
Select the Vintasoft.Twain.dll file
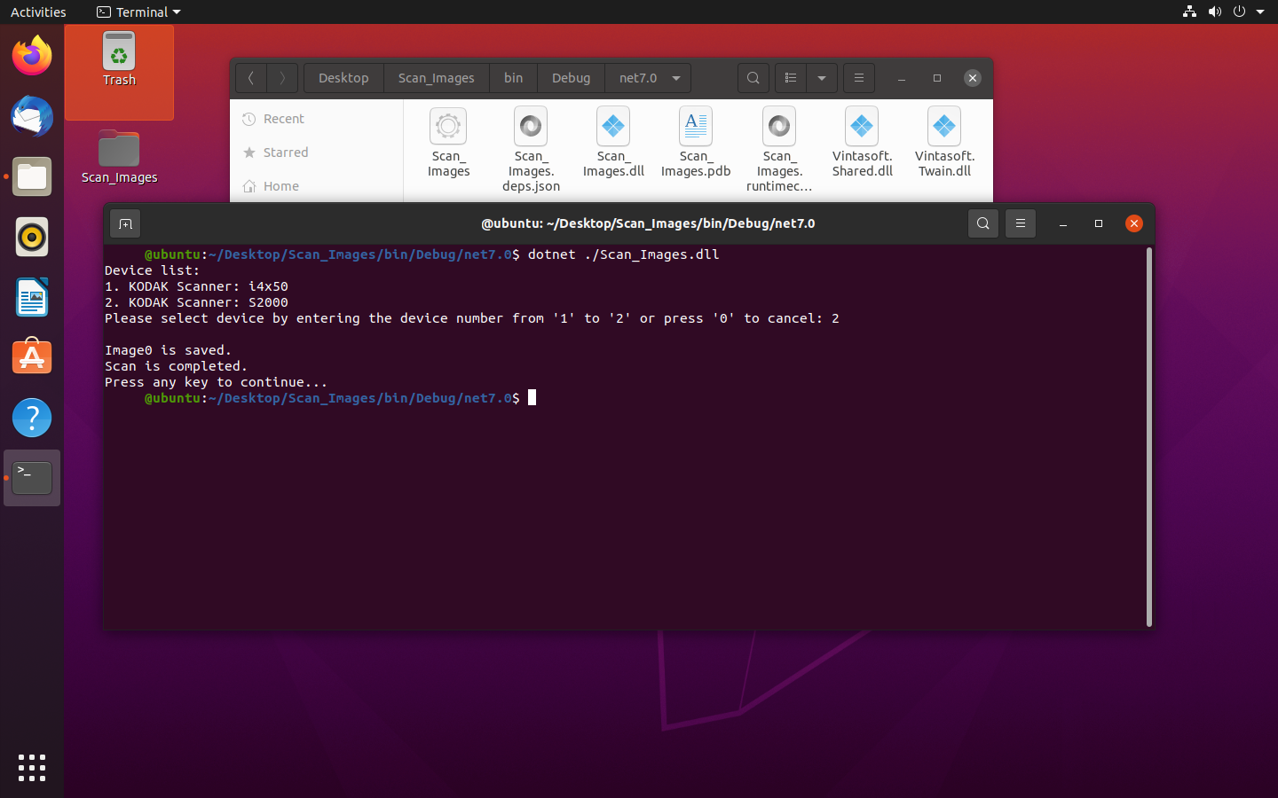click(x=944, y=144)
